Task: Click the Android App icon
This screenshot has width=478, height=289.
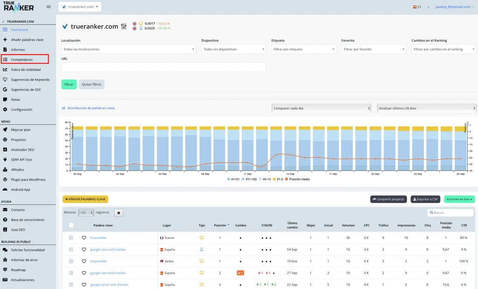Action: (5, 189)
